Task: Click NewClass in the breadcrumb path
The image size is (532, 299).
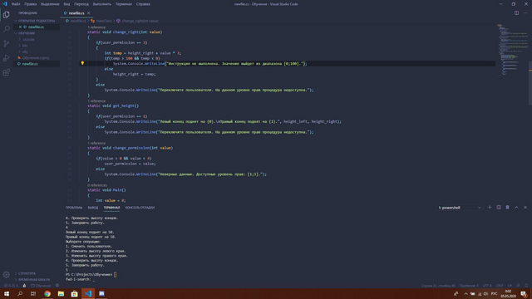Action: coord(103,21)
